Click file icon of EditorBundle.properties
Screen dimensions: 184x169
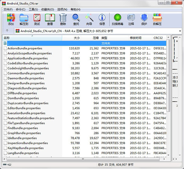point(5,108)
